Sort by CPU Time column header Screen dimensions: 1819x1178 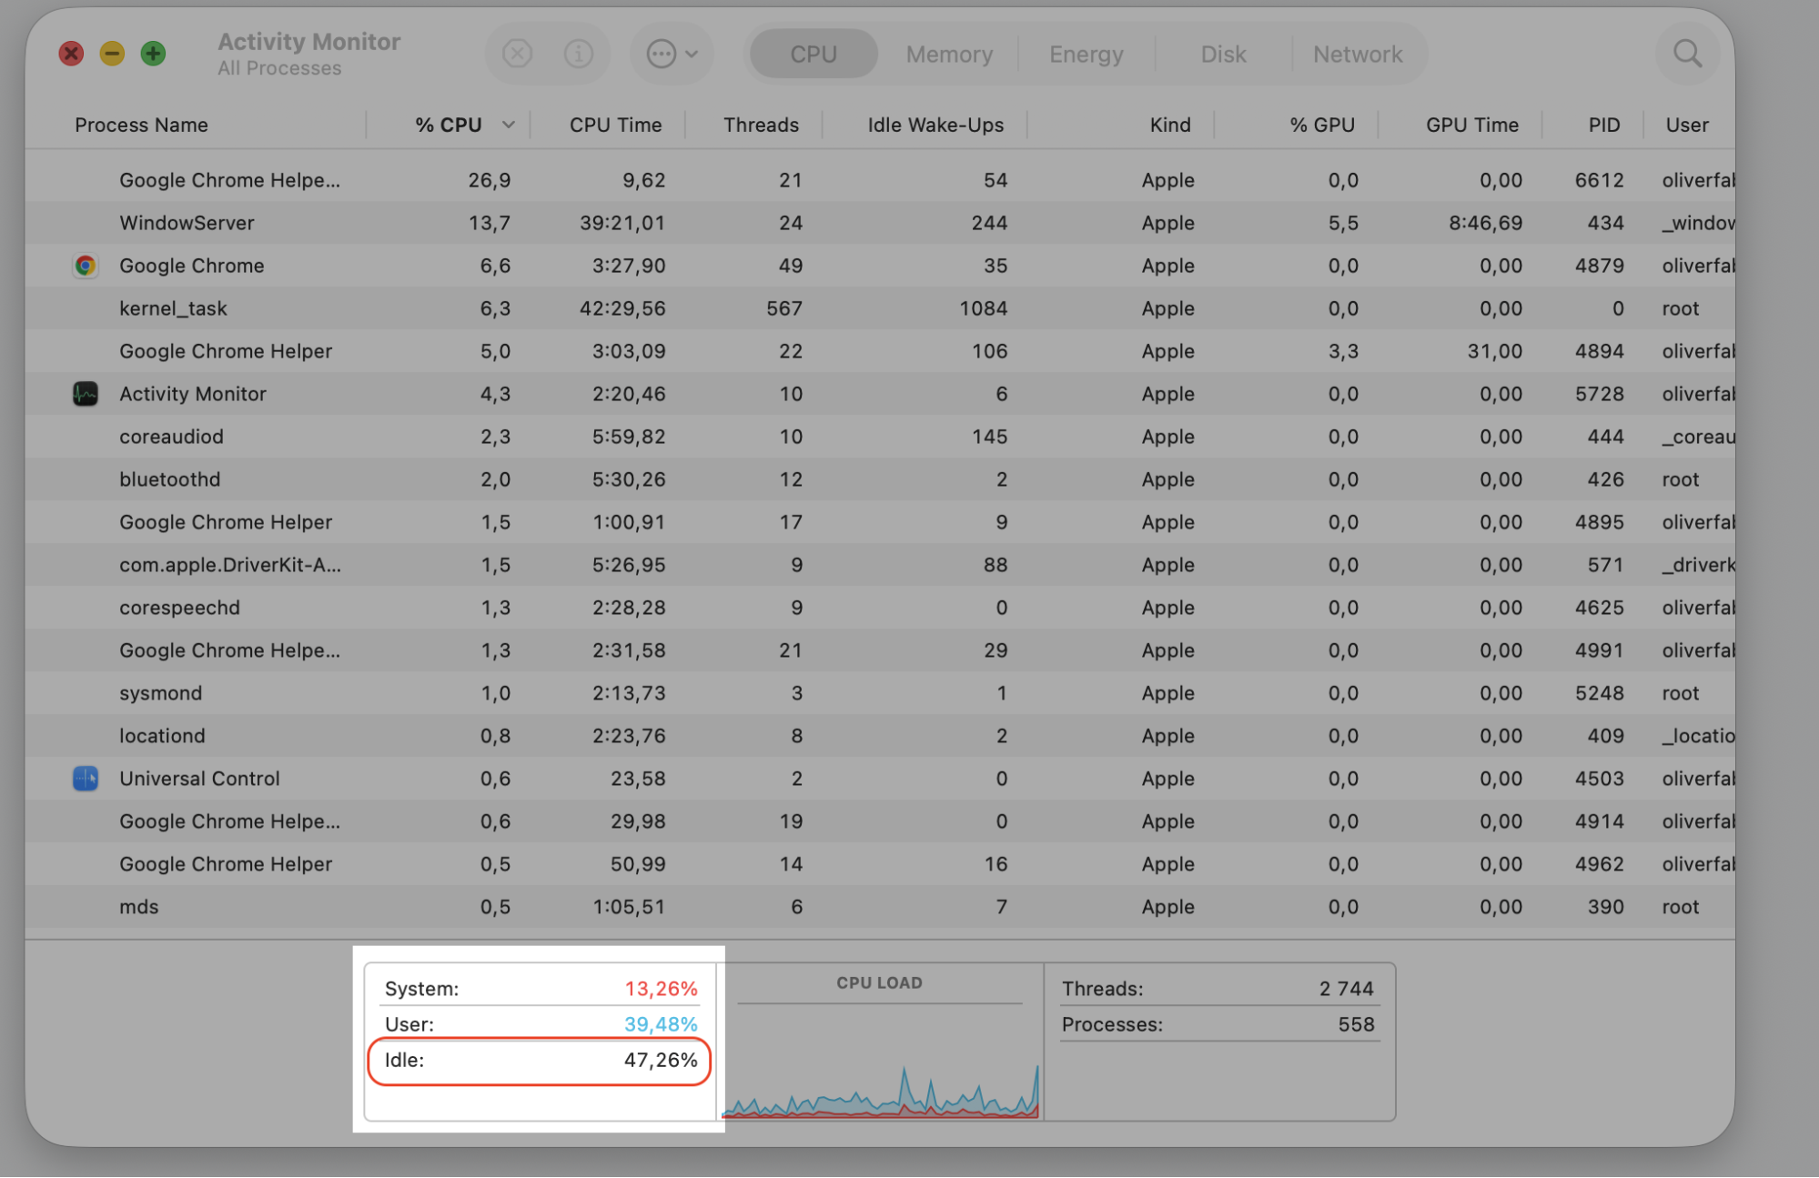[x=615, y=125]
